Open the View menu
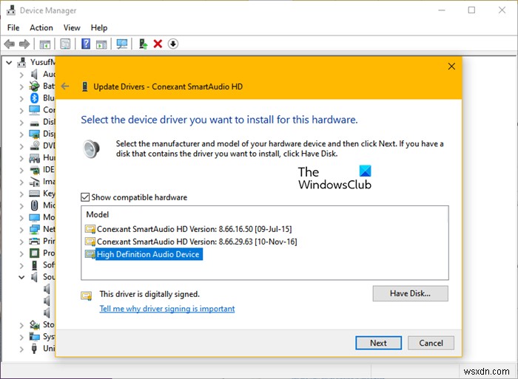 [72, 28]
